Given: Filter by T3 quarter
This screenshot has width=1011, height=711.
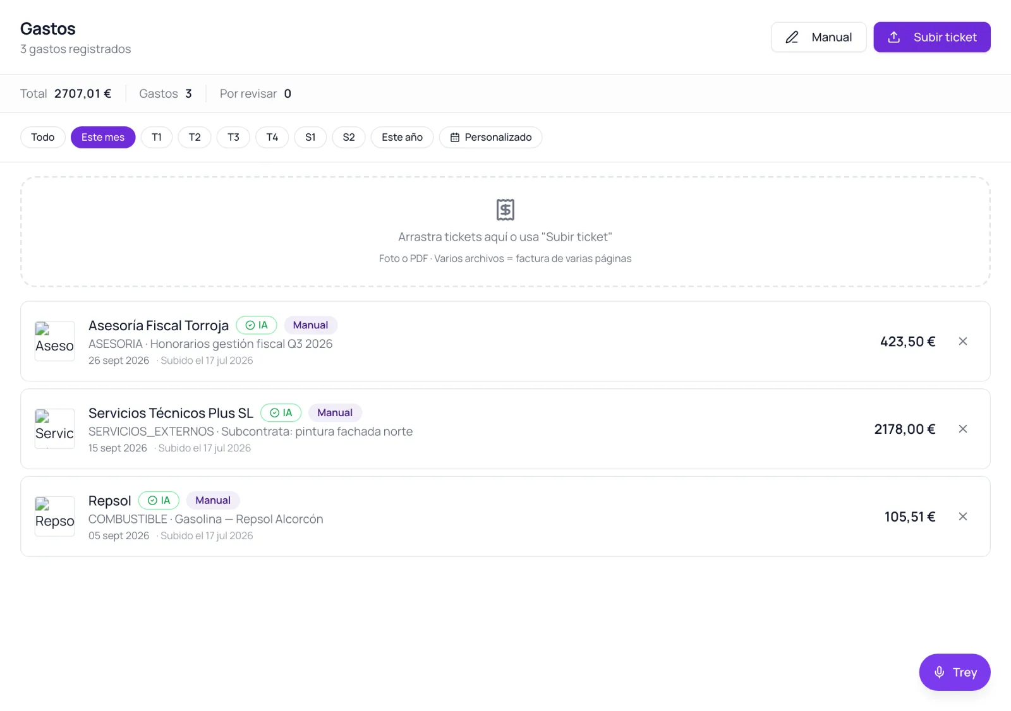Looking at the screenshot, I should tap(233, 137).
